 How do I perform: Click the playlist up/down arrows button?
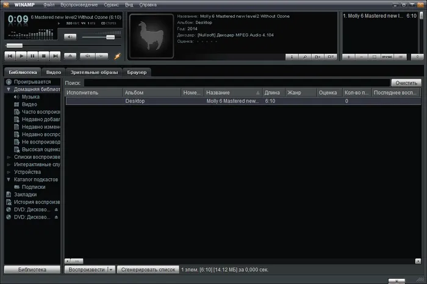coord(417,57)
